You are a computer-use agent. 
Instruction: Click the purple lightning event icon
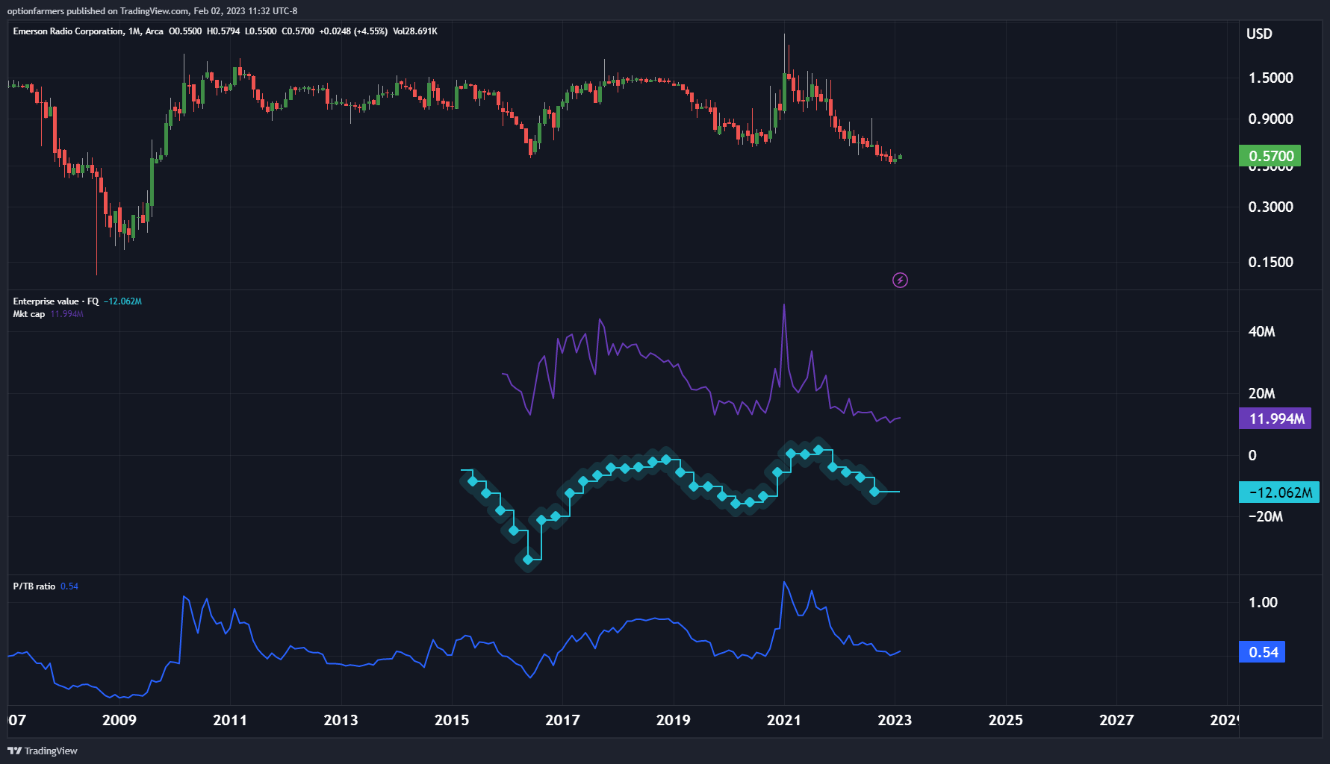[900, 281]
